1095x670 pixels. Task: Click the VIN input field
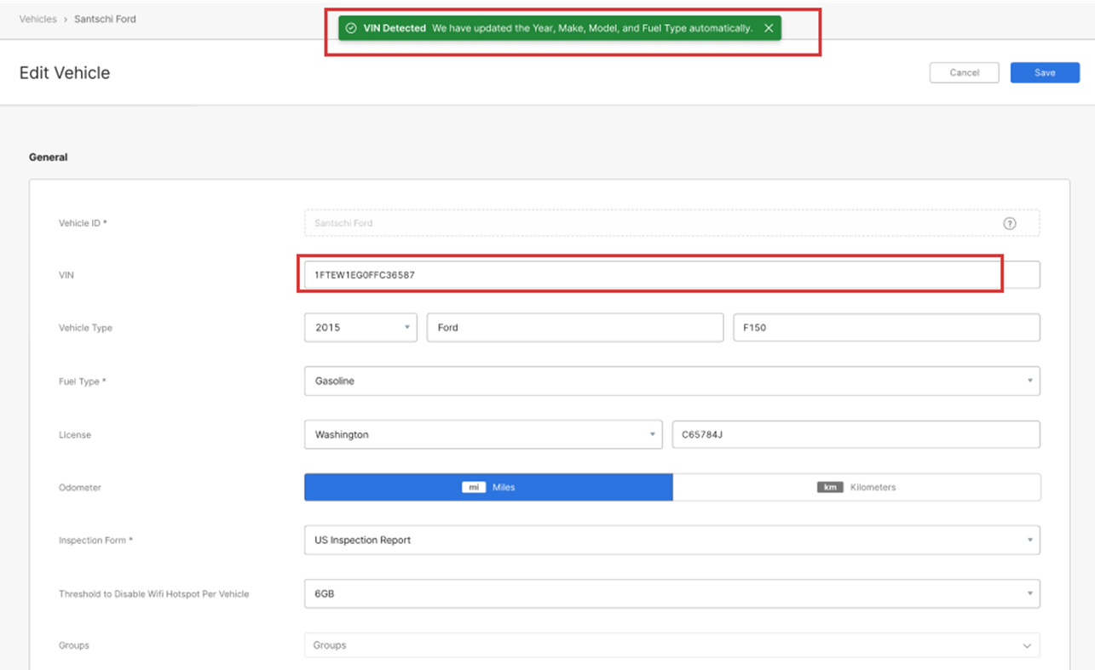coord(648,275)
